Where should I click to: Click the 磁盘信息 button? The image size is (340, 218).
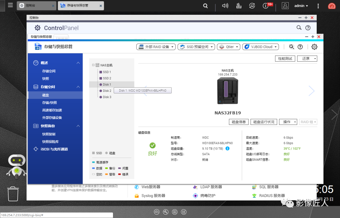click(239, 122)
